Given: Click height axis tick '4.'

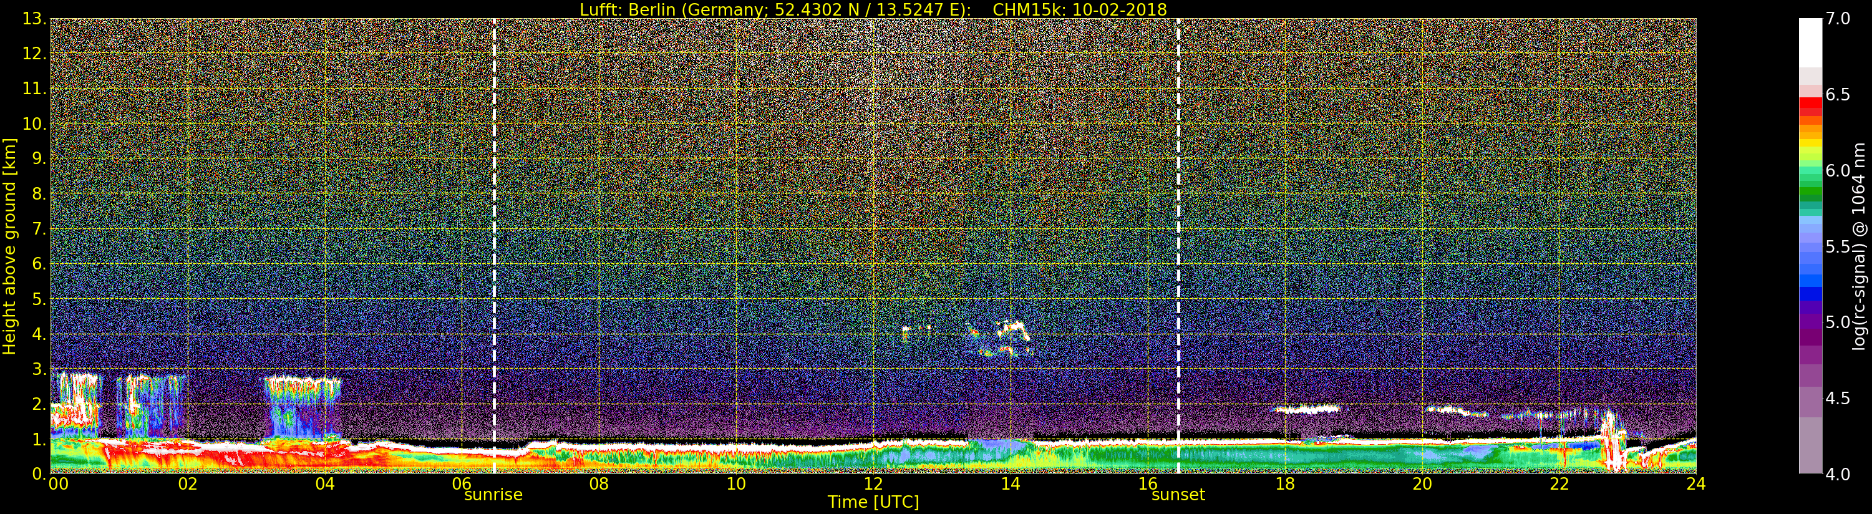Looking at the screenshot, I should point(39,334).
